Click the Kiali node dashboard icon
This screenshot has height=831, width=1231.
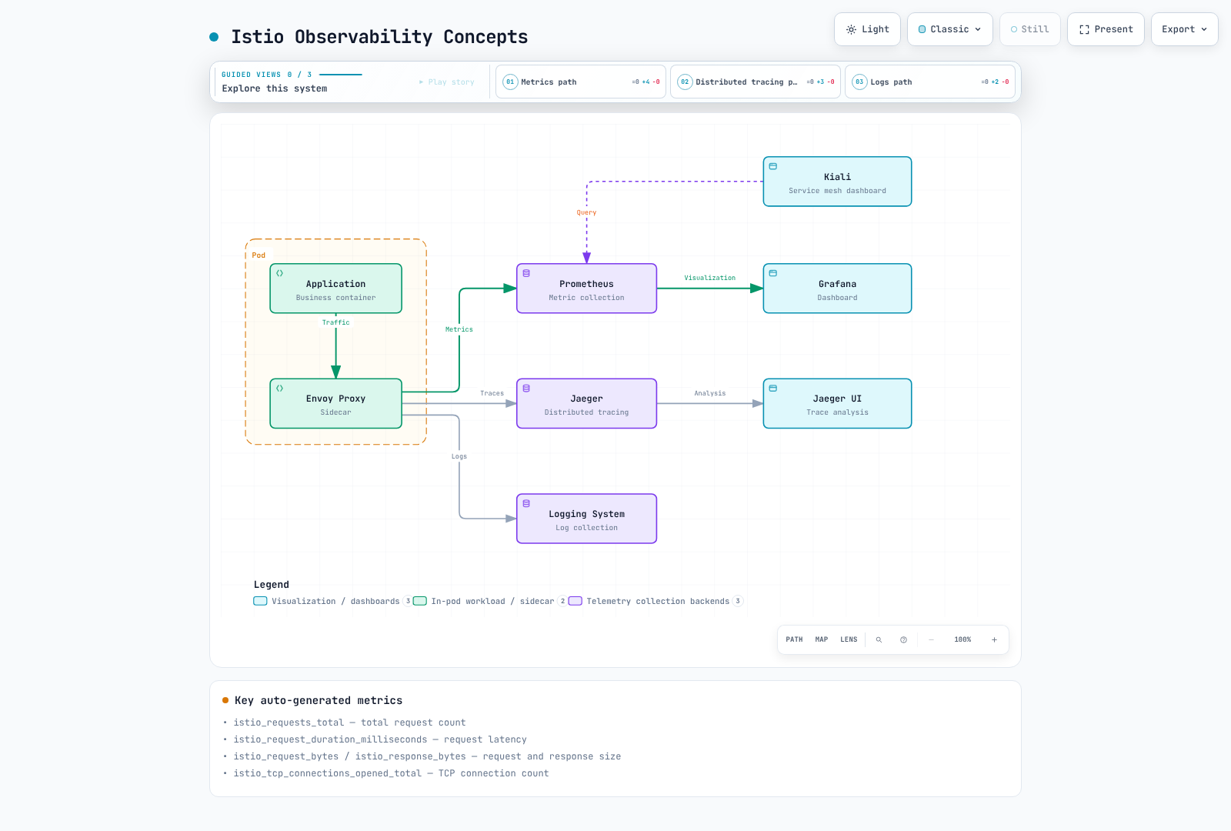pos(773,166)
